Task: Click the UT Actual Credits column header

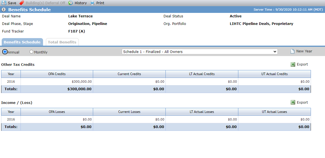Action: pos(274,74)
